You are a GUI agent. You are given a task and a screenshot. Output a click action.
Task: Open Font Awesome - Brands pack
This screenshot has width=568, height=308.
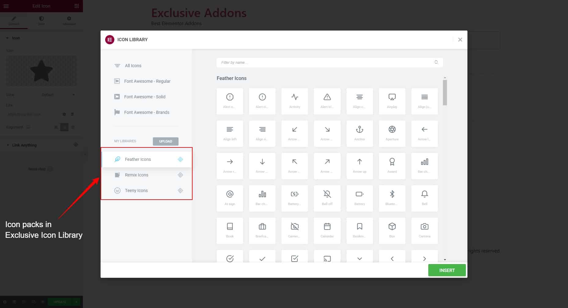click(x=147, y=112)
